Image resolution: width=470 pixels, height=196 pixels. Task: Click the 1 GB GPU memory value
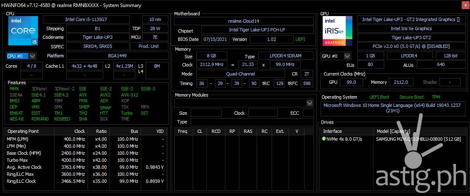371,56
